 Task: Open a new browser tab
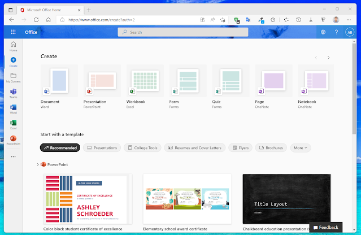coord(89,10)
